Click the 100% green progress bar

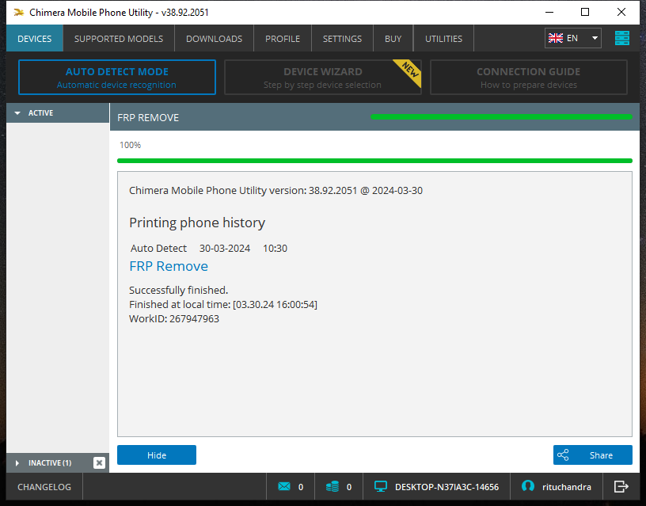pyautogui.click(x=374, y=161)
